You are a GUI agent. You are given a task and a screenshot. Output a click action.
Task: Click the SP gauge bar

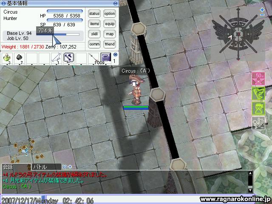point(65,20)
